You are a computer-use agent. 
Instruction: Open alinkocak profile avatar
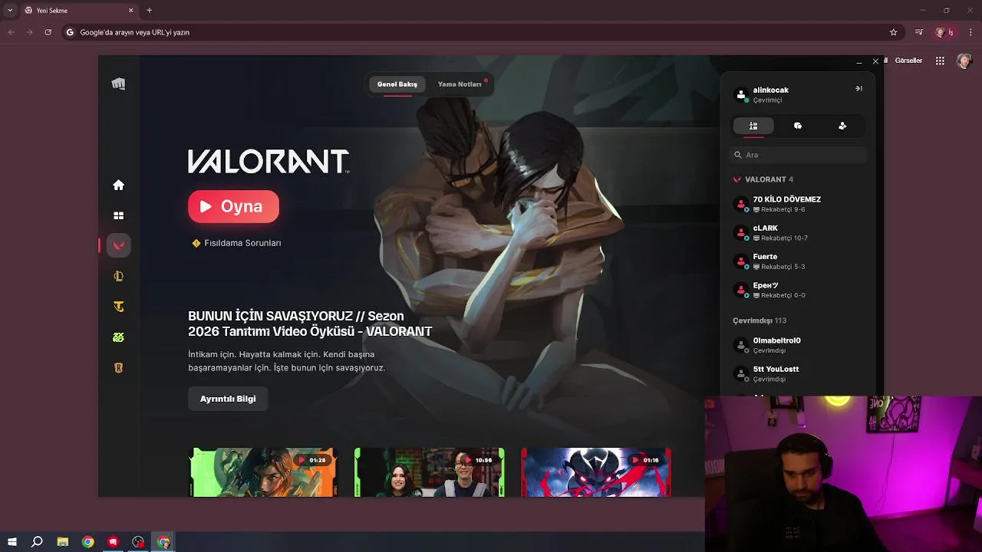pyautogui.click(x=741, y=95)
